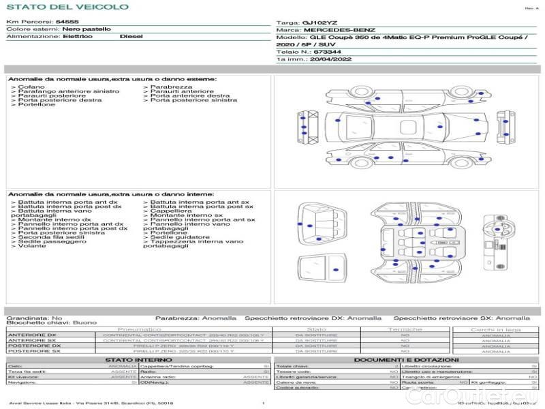The image size is (545, 409).
Task: Click the 'Blocchetto chiavi: Buono' line
Action: point(52,322)
